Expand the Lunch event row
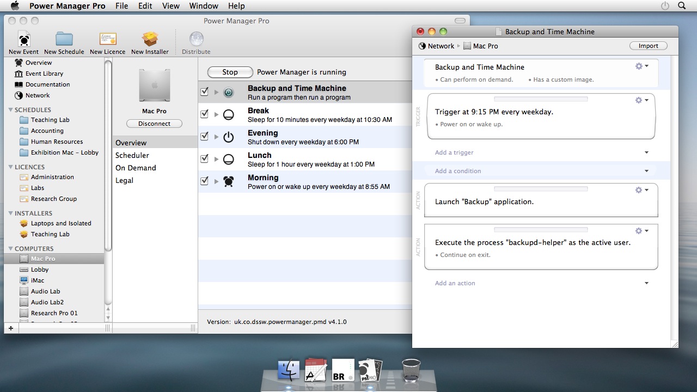Viewport: 697px width, 392px height. coord(216,160)
